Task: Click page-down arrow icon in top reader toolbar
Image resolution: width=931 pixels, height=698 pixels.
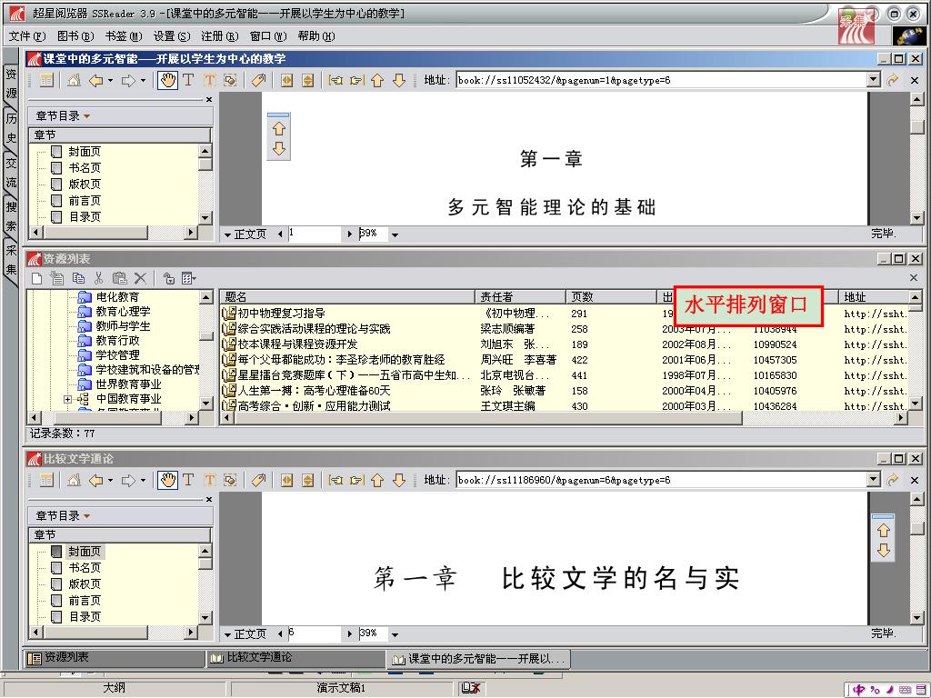Action: click(399, 80)
